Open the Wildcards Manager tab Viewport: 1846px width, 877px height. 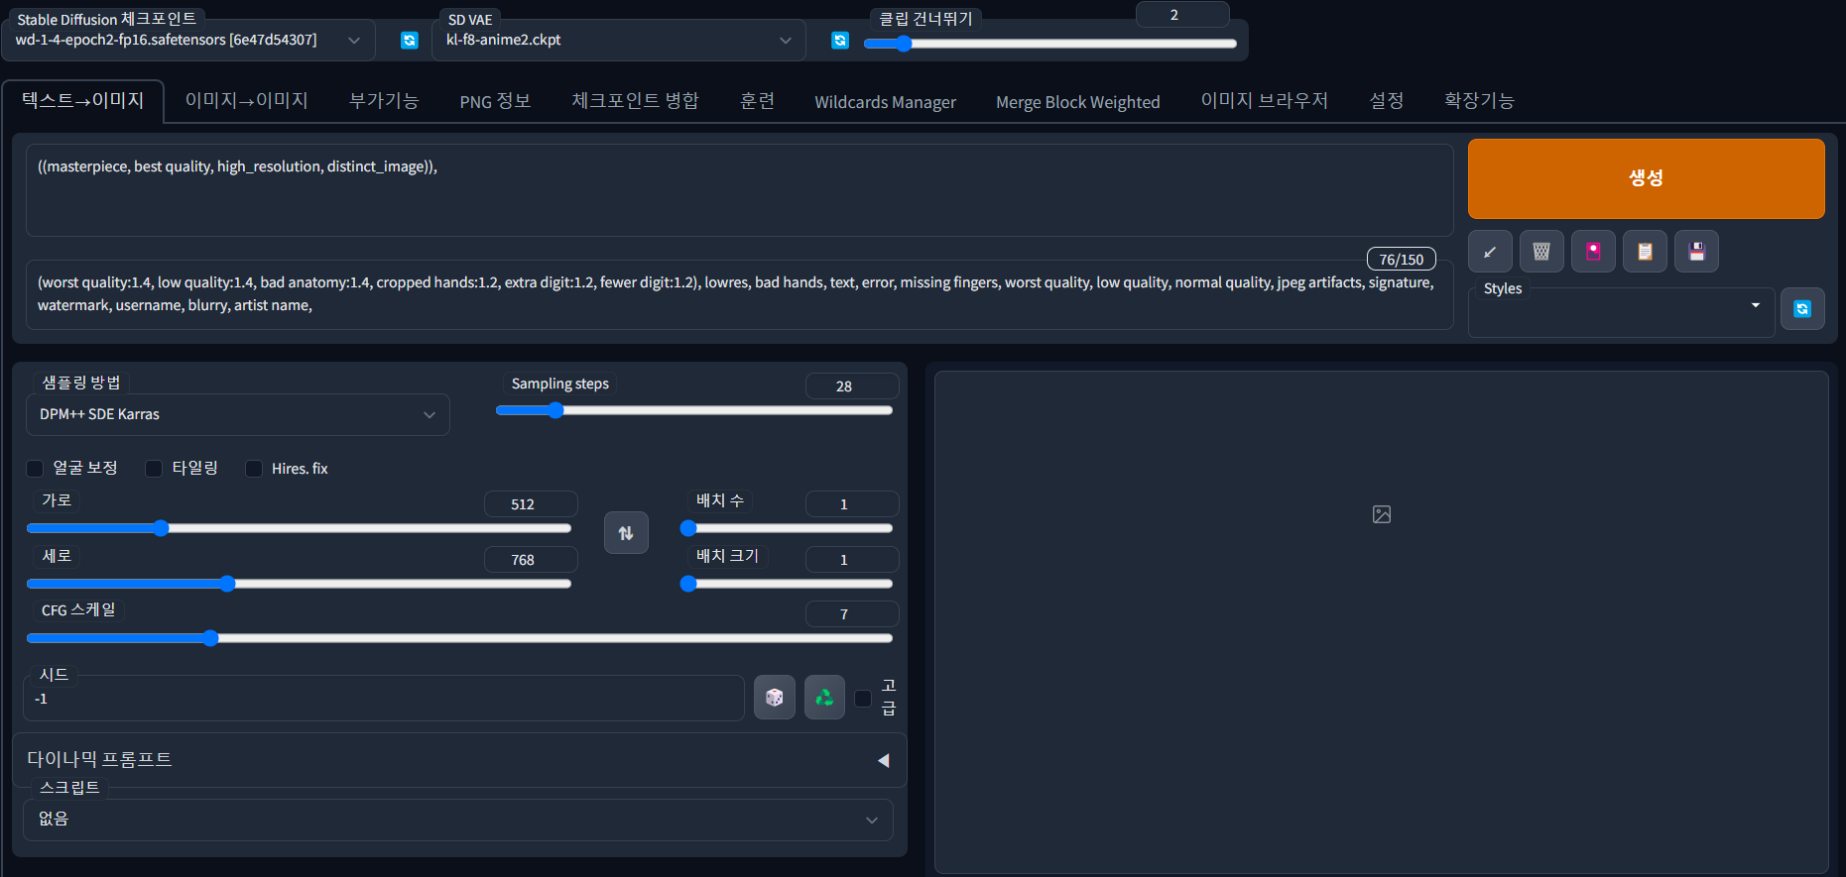click(x=885, y=102)
